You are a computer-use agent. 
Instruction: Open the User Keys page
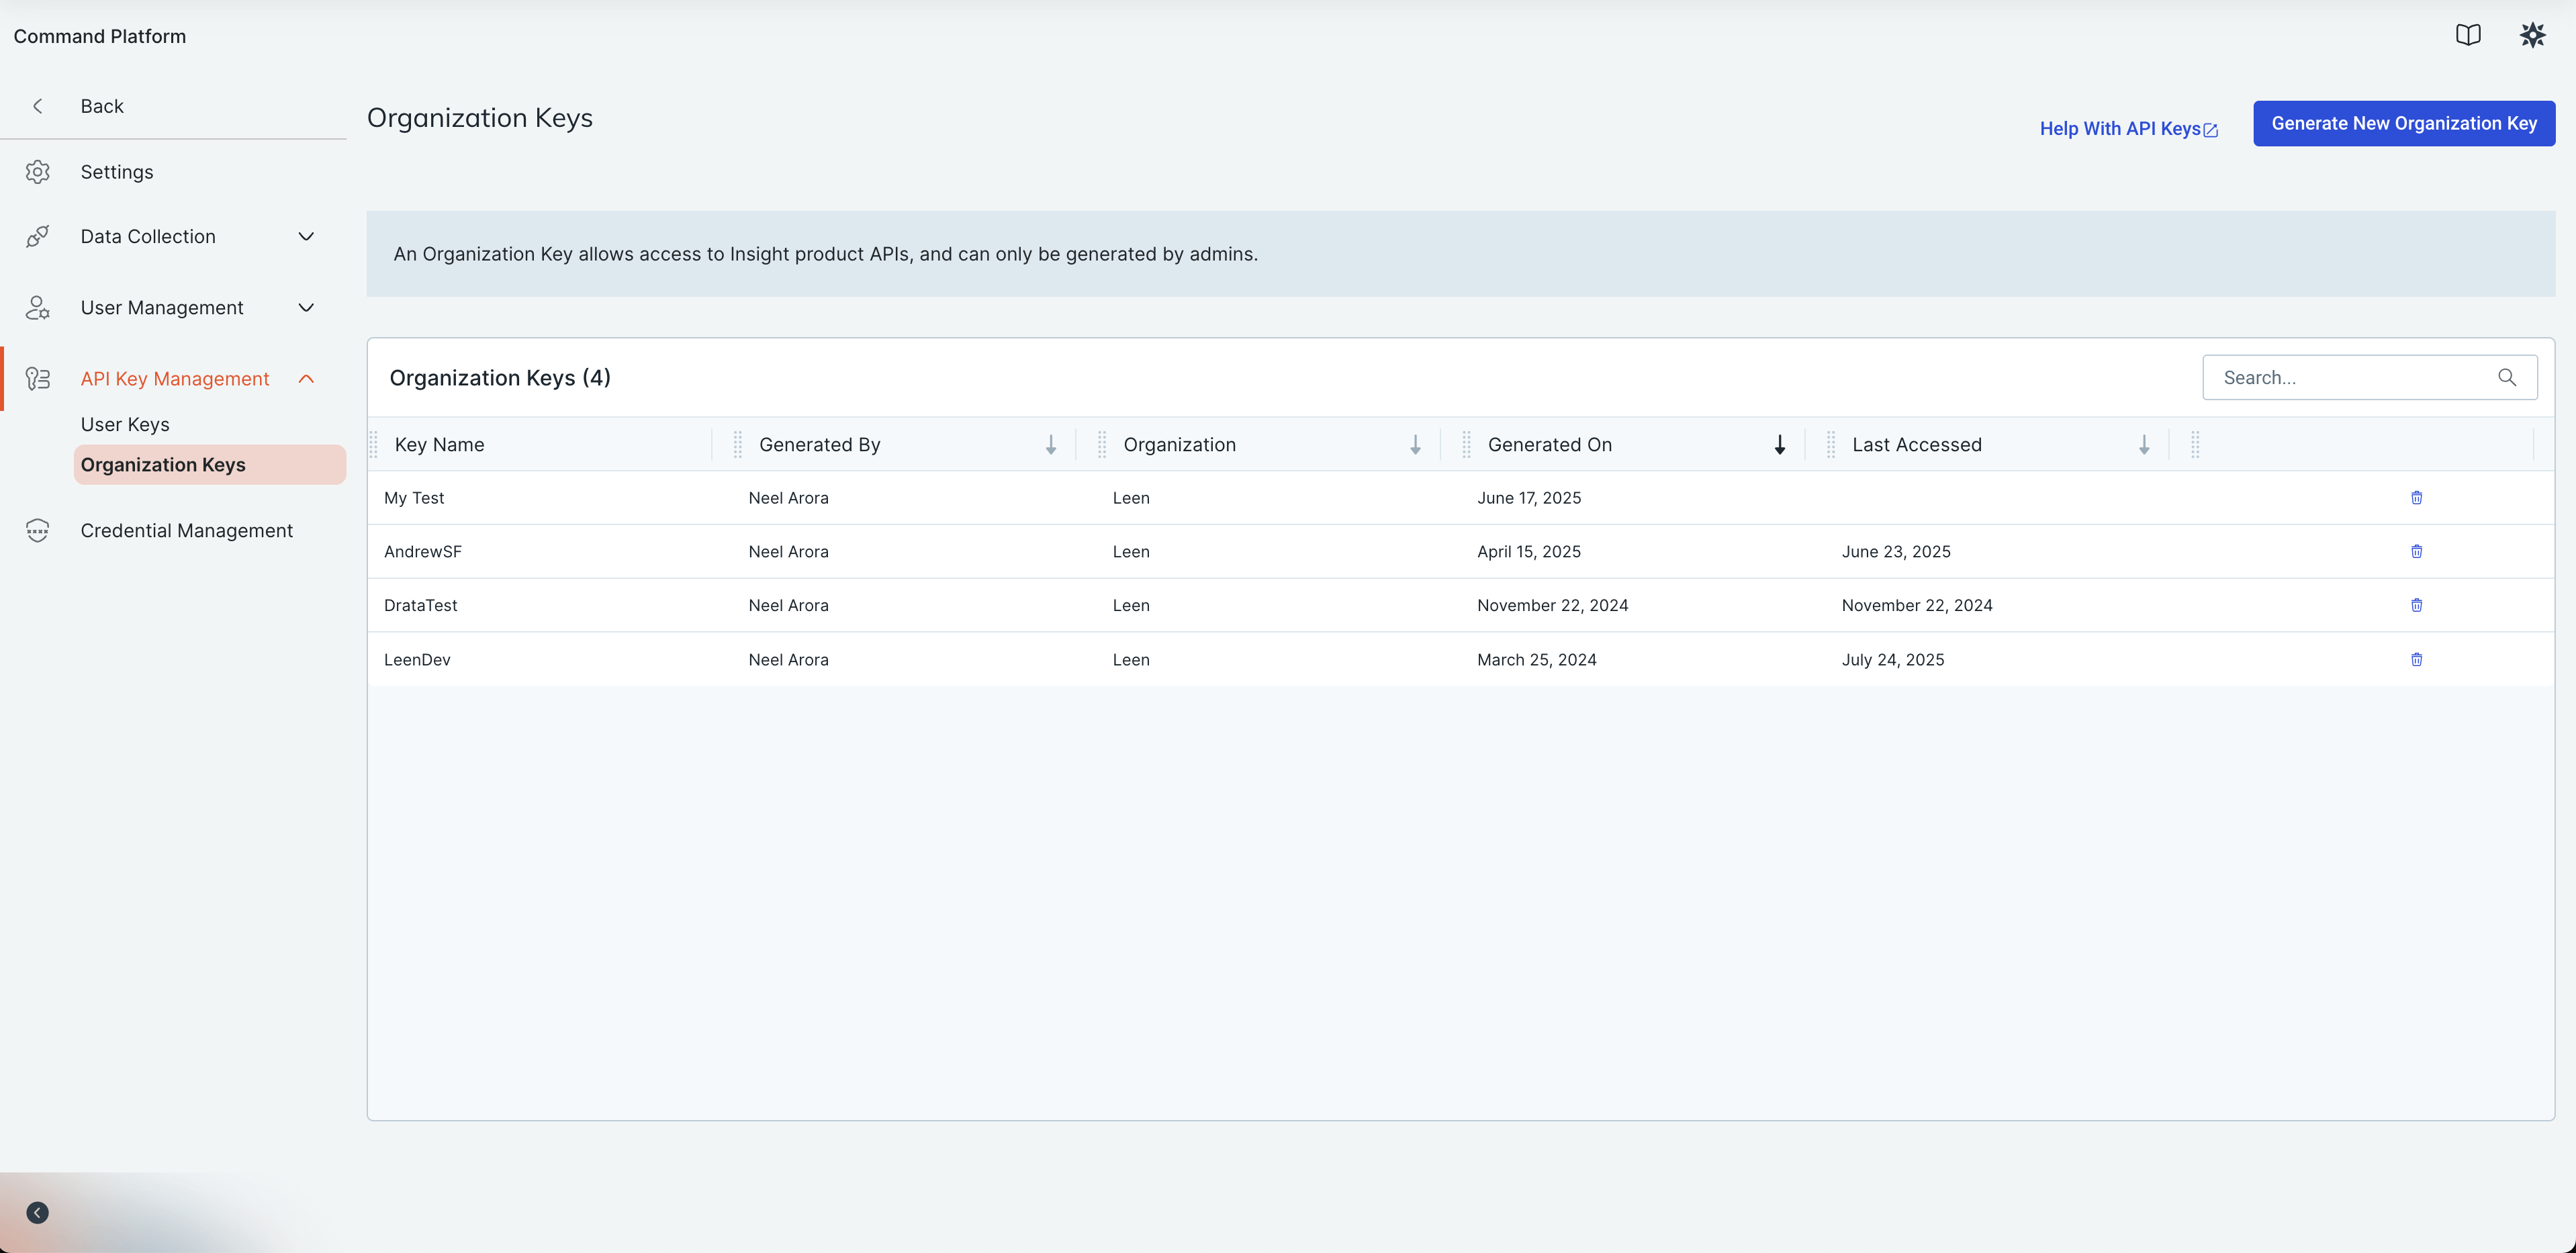tap(125, 425)
